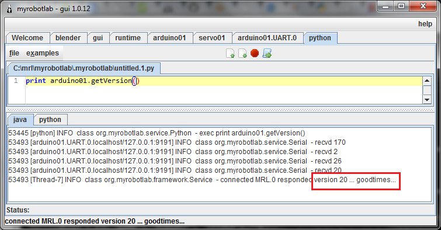Switch to the blender tab
This screenshot has height=230, width=441.
(68, 38)
